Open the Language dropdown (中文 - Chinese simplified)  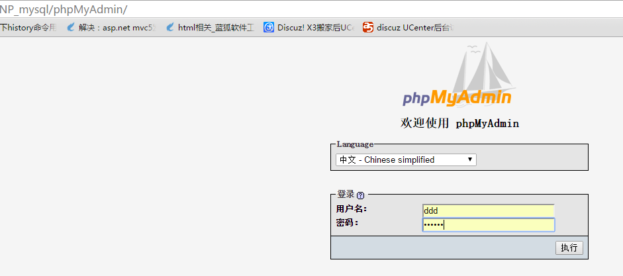point(406,160)
